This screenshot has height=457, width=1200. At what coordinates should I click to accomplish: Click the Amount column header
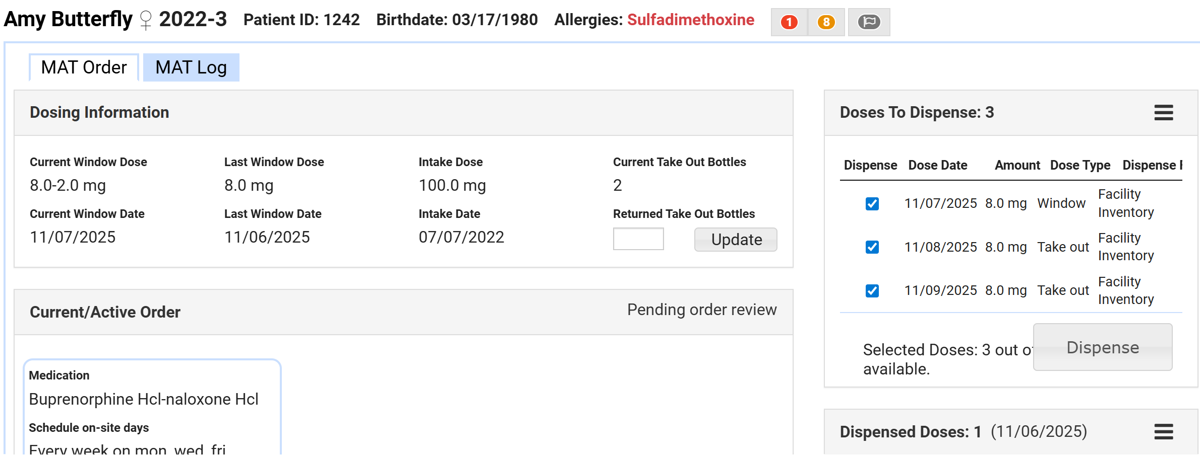[1017, 165]
